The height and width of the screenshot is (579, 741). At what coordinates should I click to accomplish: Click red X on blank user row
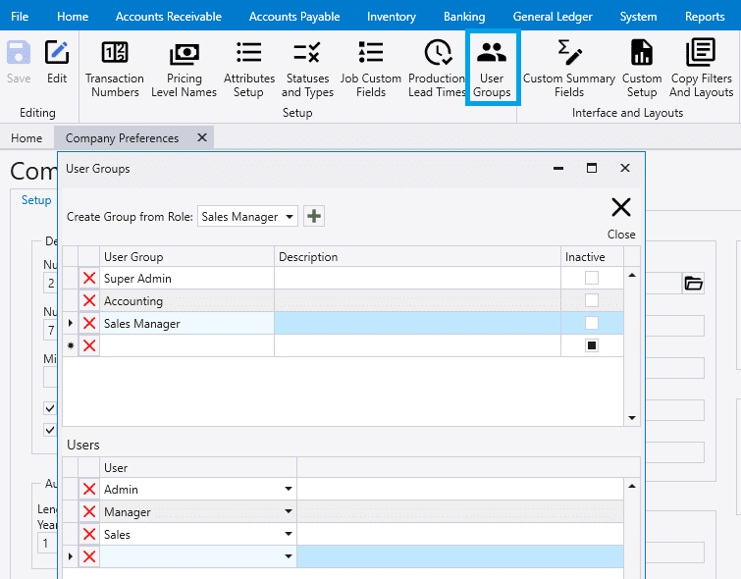[89, 556]
